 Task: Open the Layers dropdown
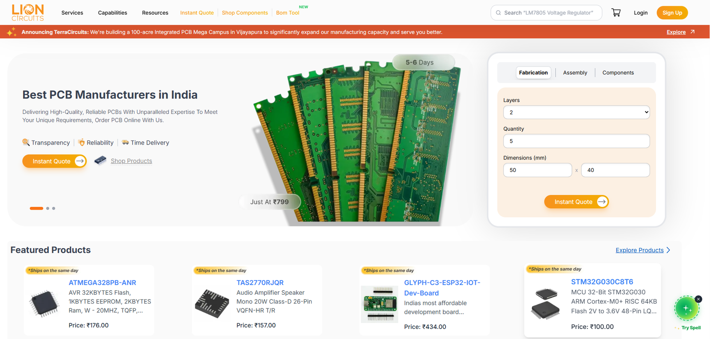pos(576,112)
